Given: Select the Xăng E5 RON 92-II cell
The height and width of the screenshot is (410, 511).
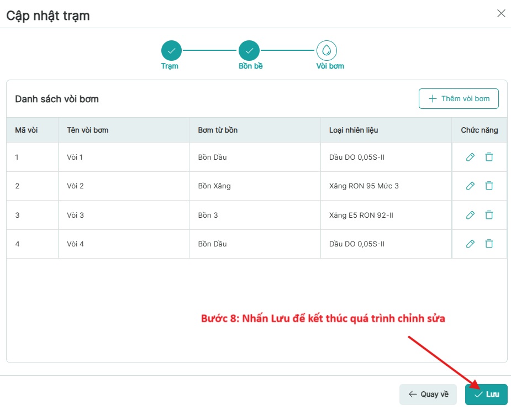Looking at the screenshot, I should tap(361, 215).
